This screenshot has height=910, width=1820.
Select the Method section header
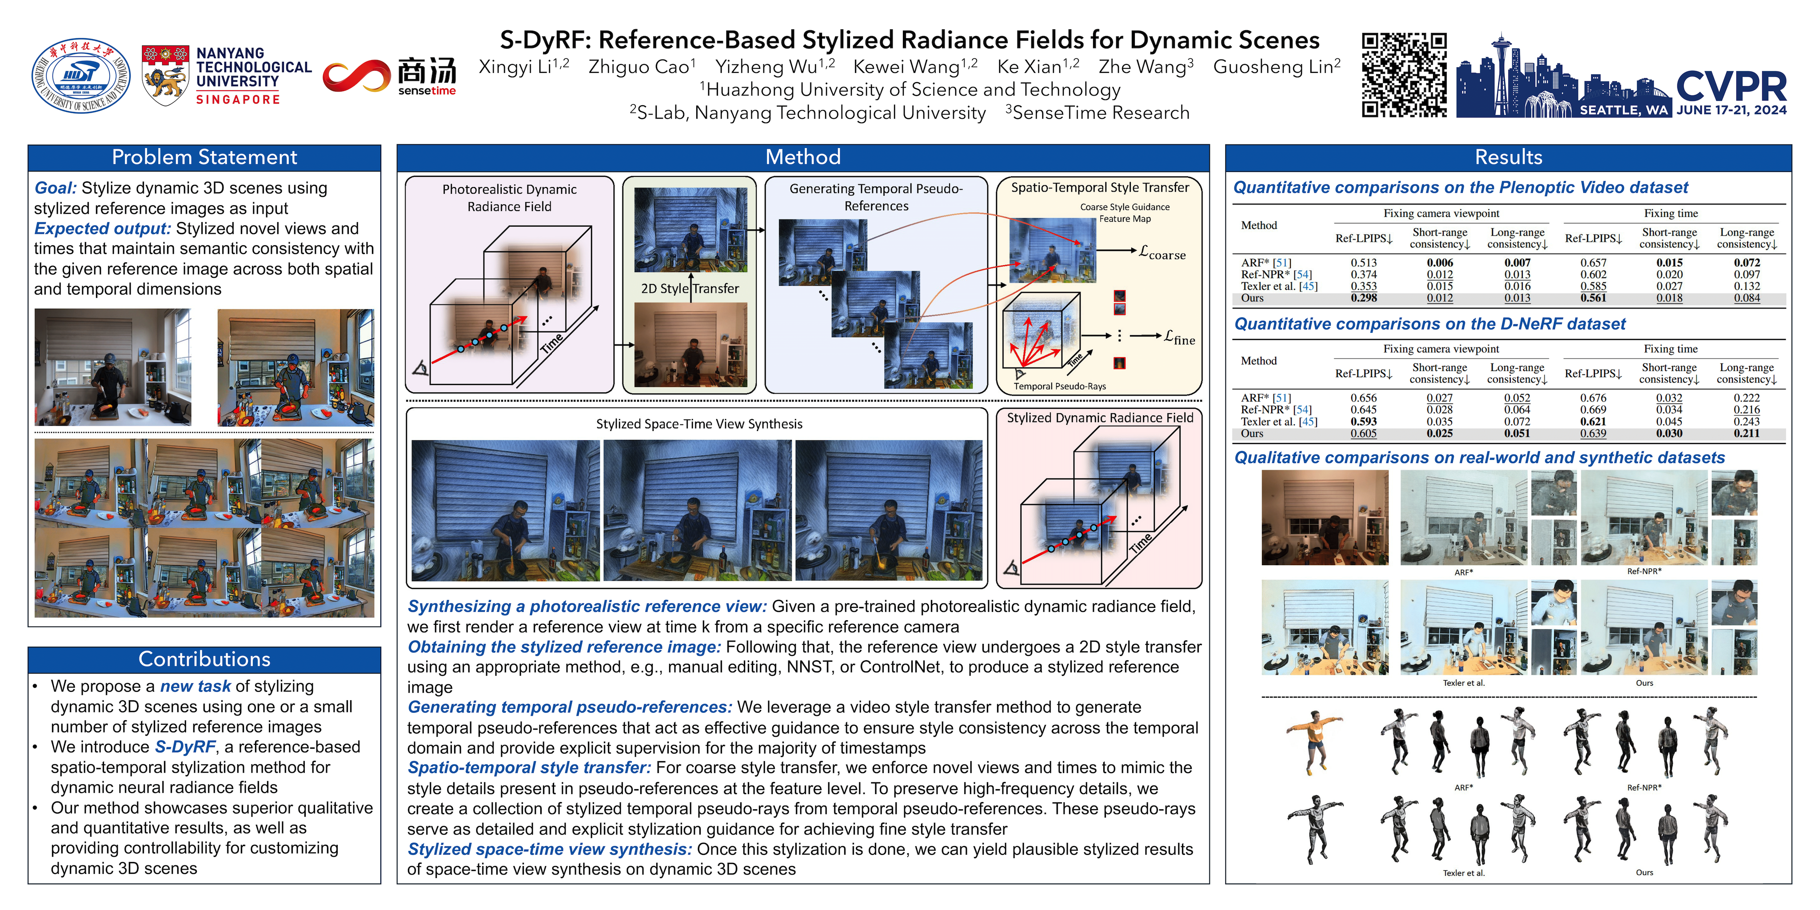[802, 158]
